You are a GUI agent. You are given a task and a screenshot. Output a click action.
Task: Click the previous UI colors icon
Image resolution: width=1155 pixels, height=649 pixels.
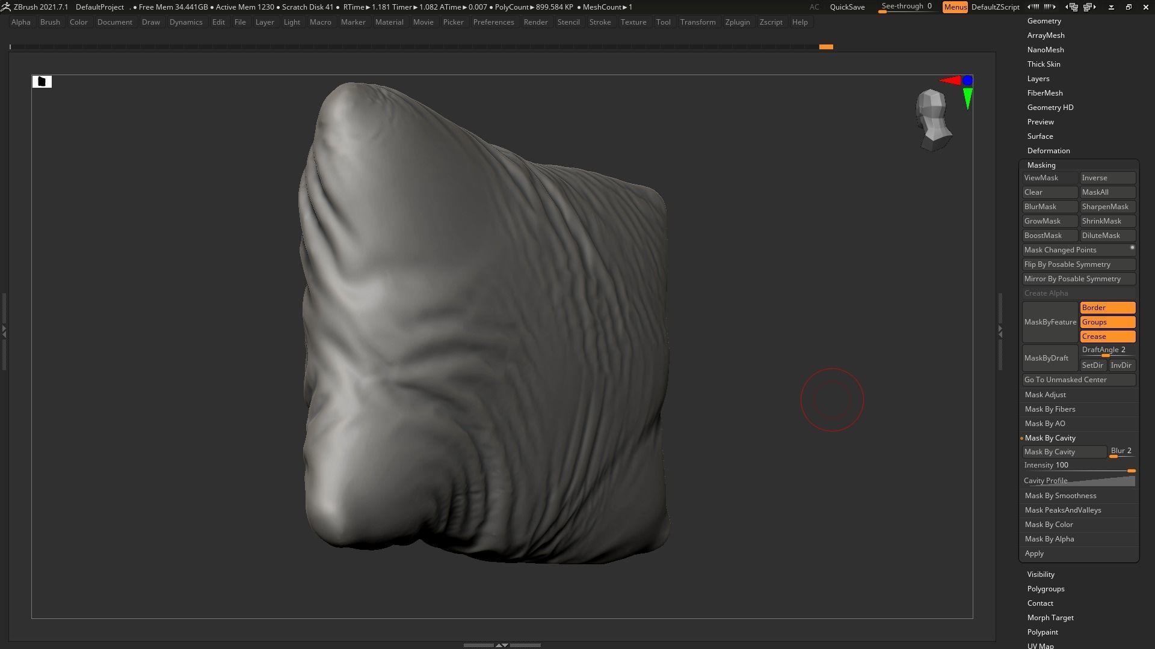click(x=1033, y=7)
